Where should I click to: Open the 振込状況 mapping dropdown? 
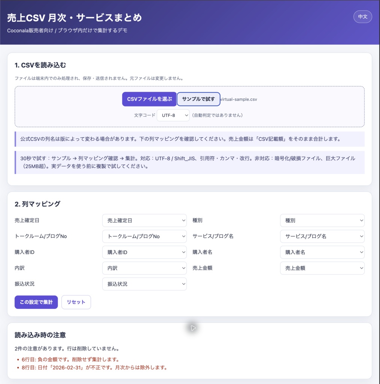click(145, 284)
